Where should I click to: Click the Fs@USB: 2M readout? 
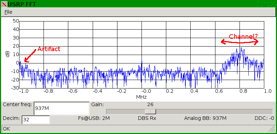coord(94,118)
